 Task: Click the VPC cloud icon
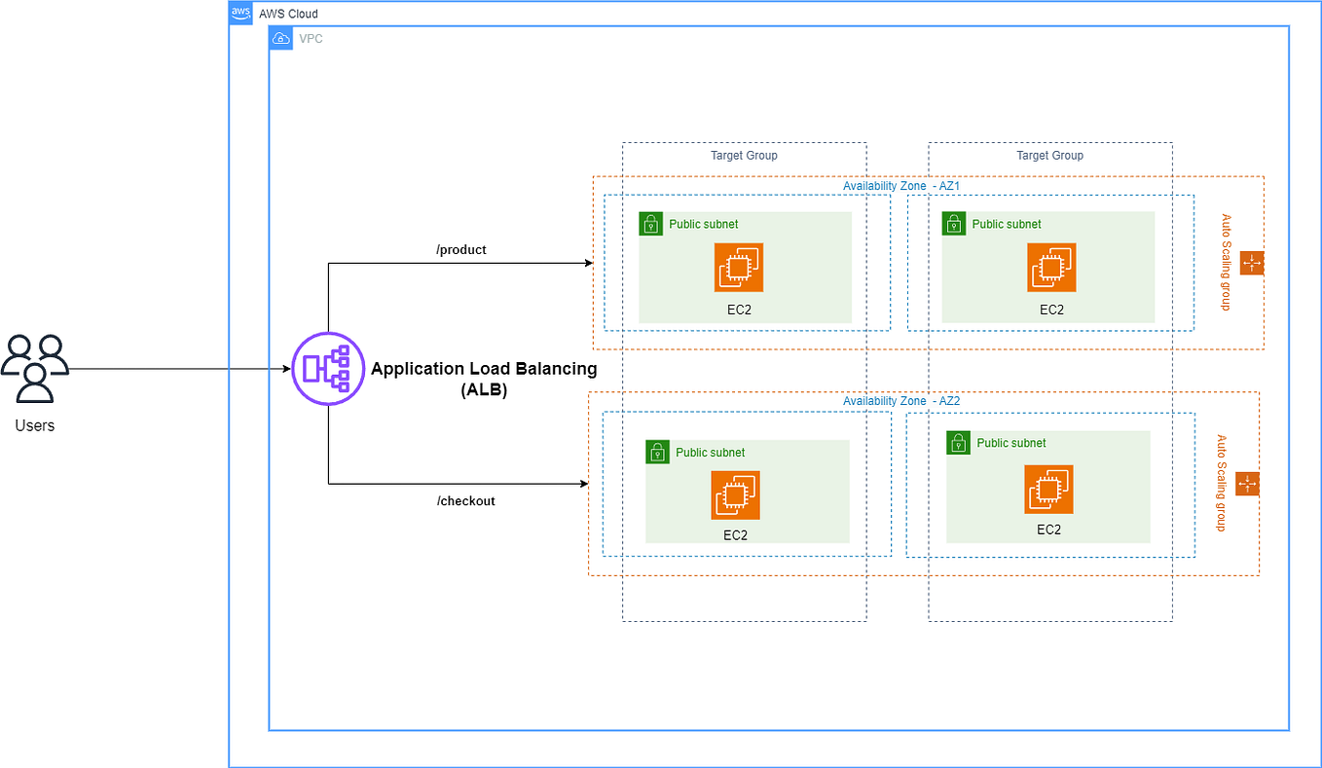280,37
